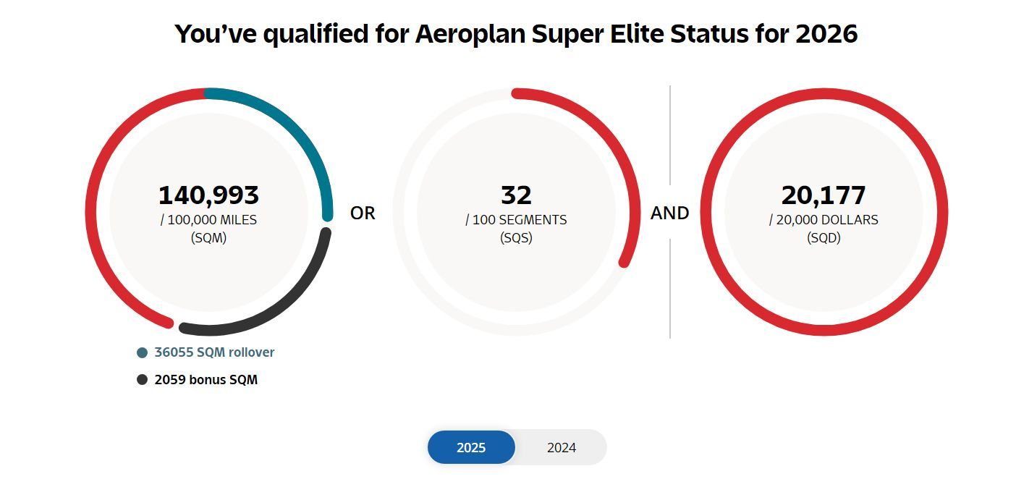Click the OR separator label

[363, 213]
